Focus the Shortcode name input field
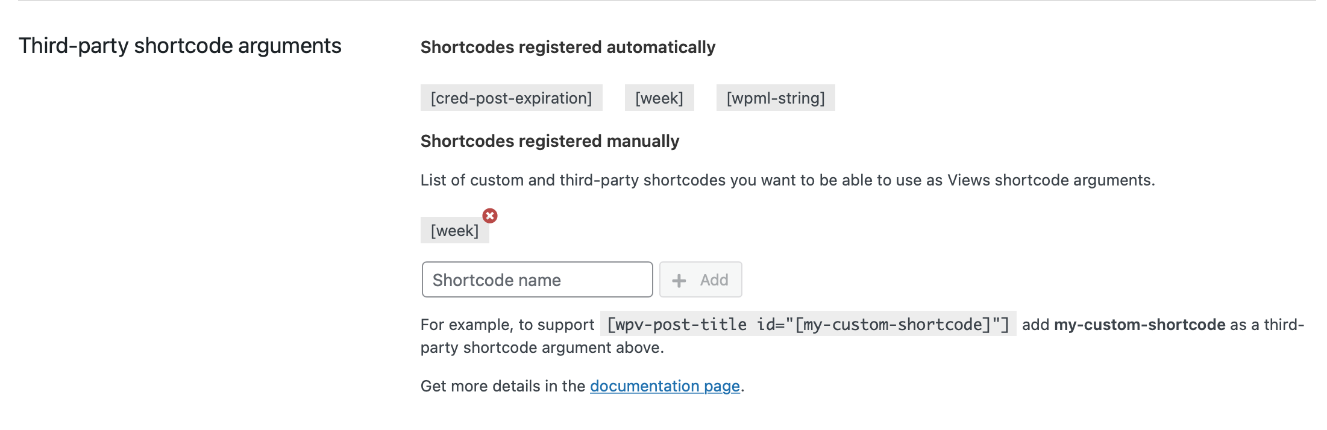 pyautogui.click(x=536, y=280)
